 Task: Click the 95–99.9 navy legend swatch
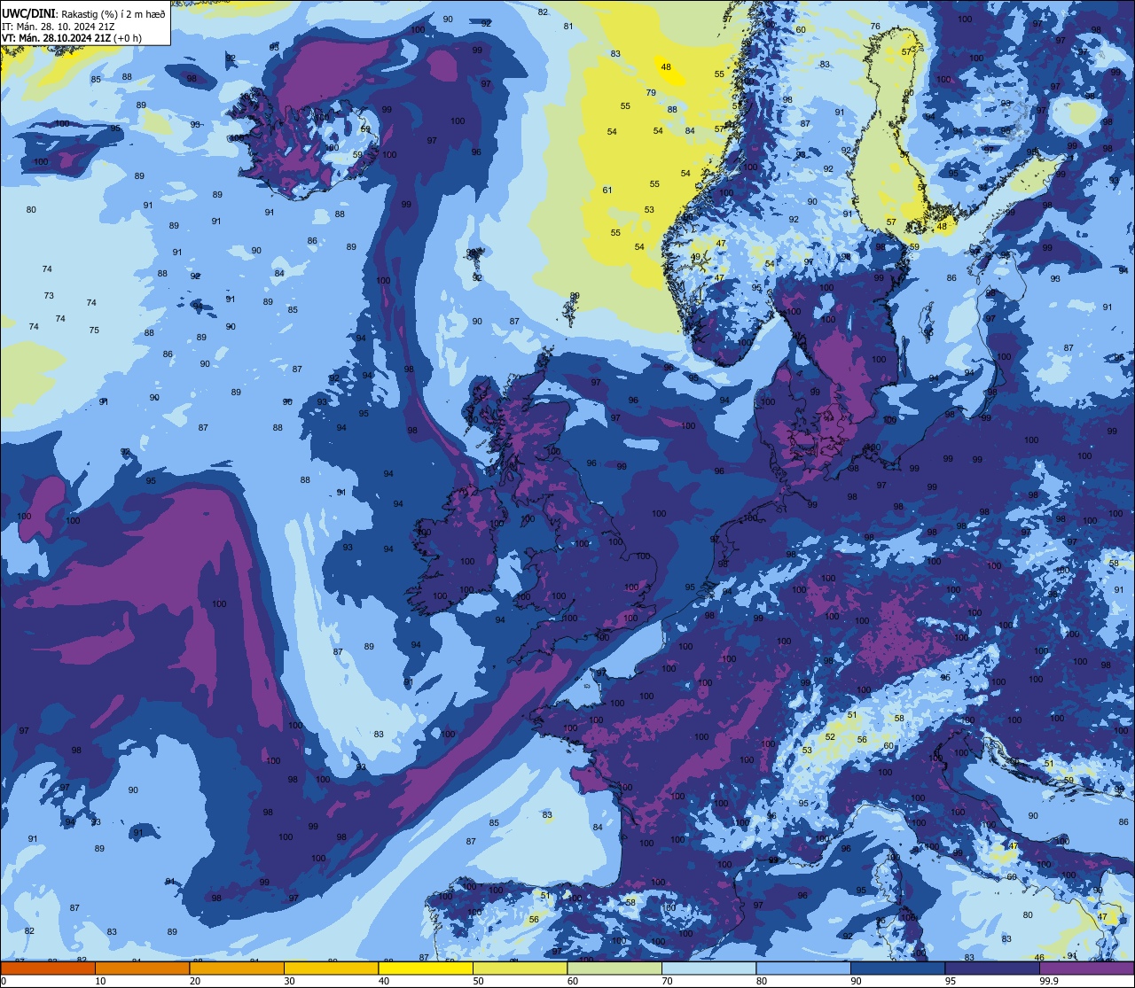point(992,968)
